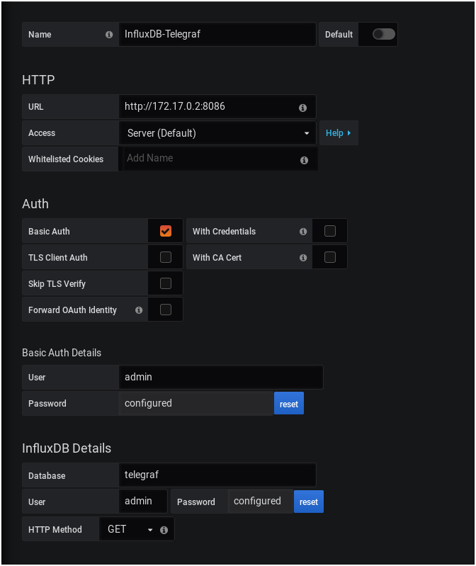Viewport: 476px width, 566px height.
Task: Enable the TLS Client Auth checkbox
Action: [x=166, y=257]
